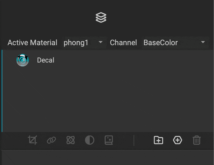Click the Channel label

[x=123, y=43]
